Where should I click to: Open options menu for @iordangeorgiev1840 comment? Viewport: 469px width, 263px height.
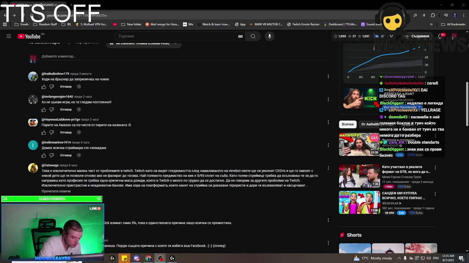pyautogui.click(x=328, y=99)
